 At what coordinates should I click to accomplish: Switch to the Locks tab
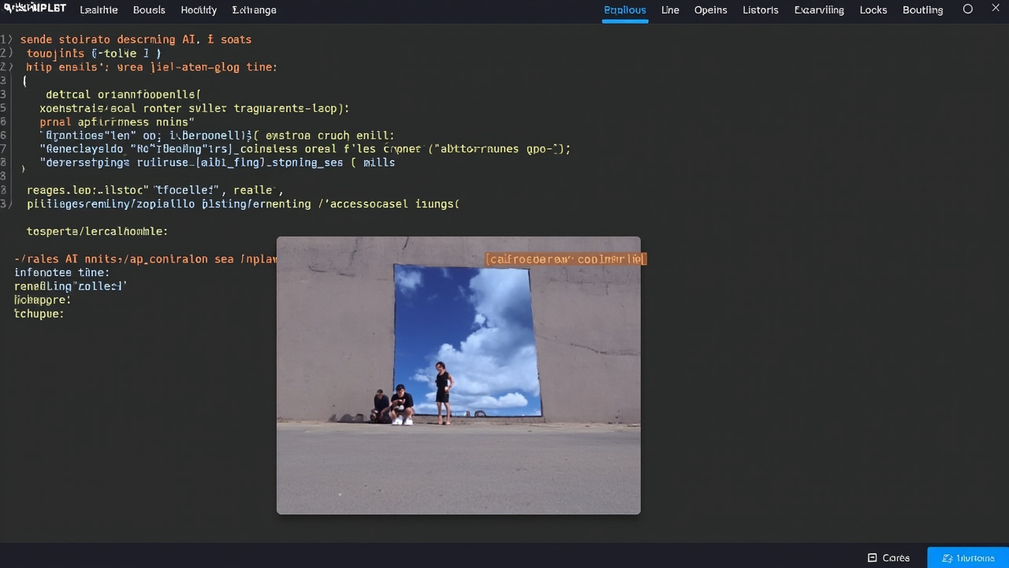(x=873, y=10)
